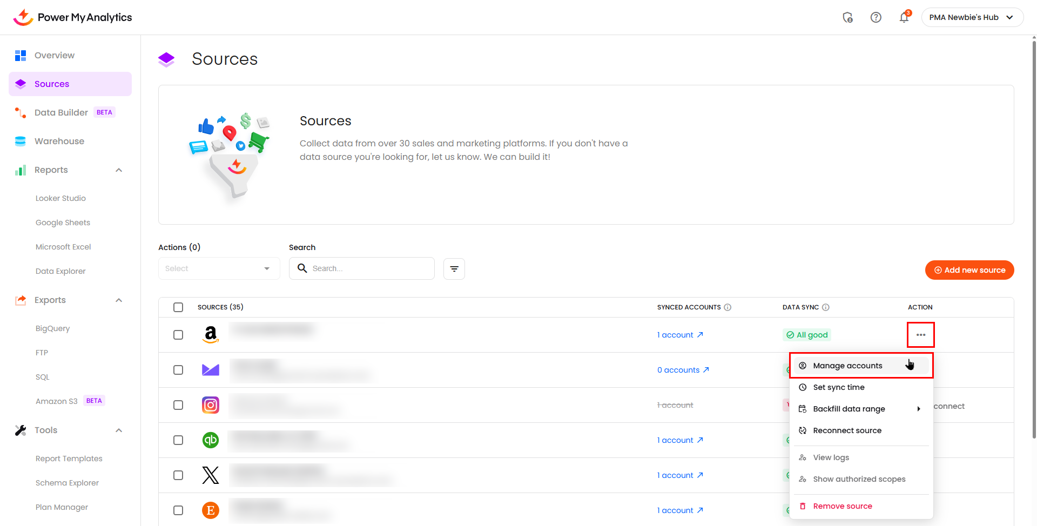Check the select-all sources checkbox
The image size is (1037, 526).
click(x=178, y=307)
